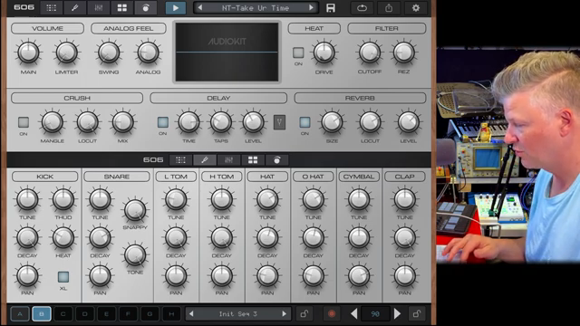
Task: Open the mixer sliders icon in top bar
Action: coord(99,8)
